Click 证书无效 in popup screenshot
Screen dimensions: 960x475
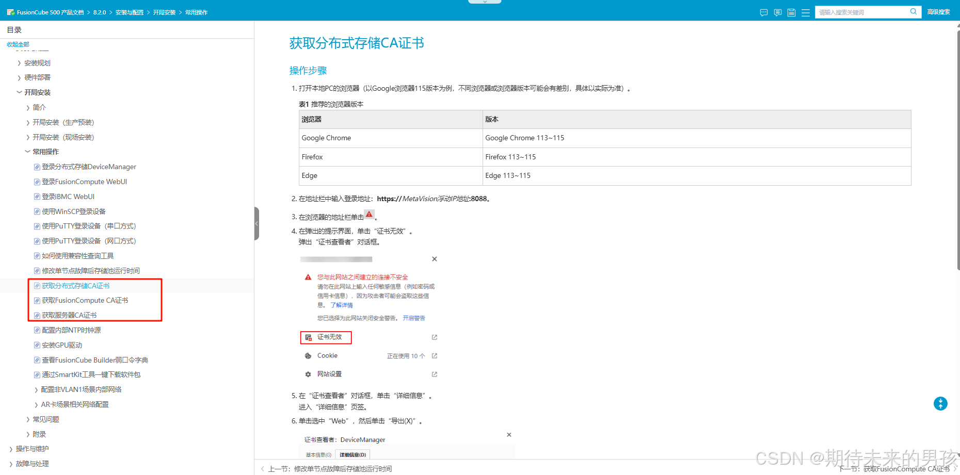pos(326,337)
